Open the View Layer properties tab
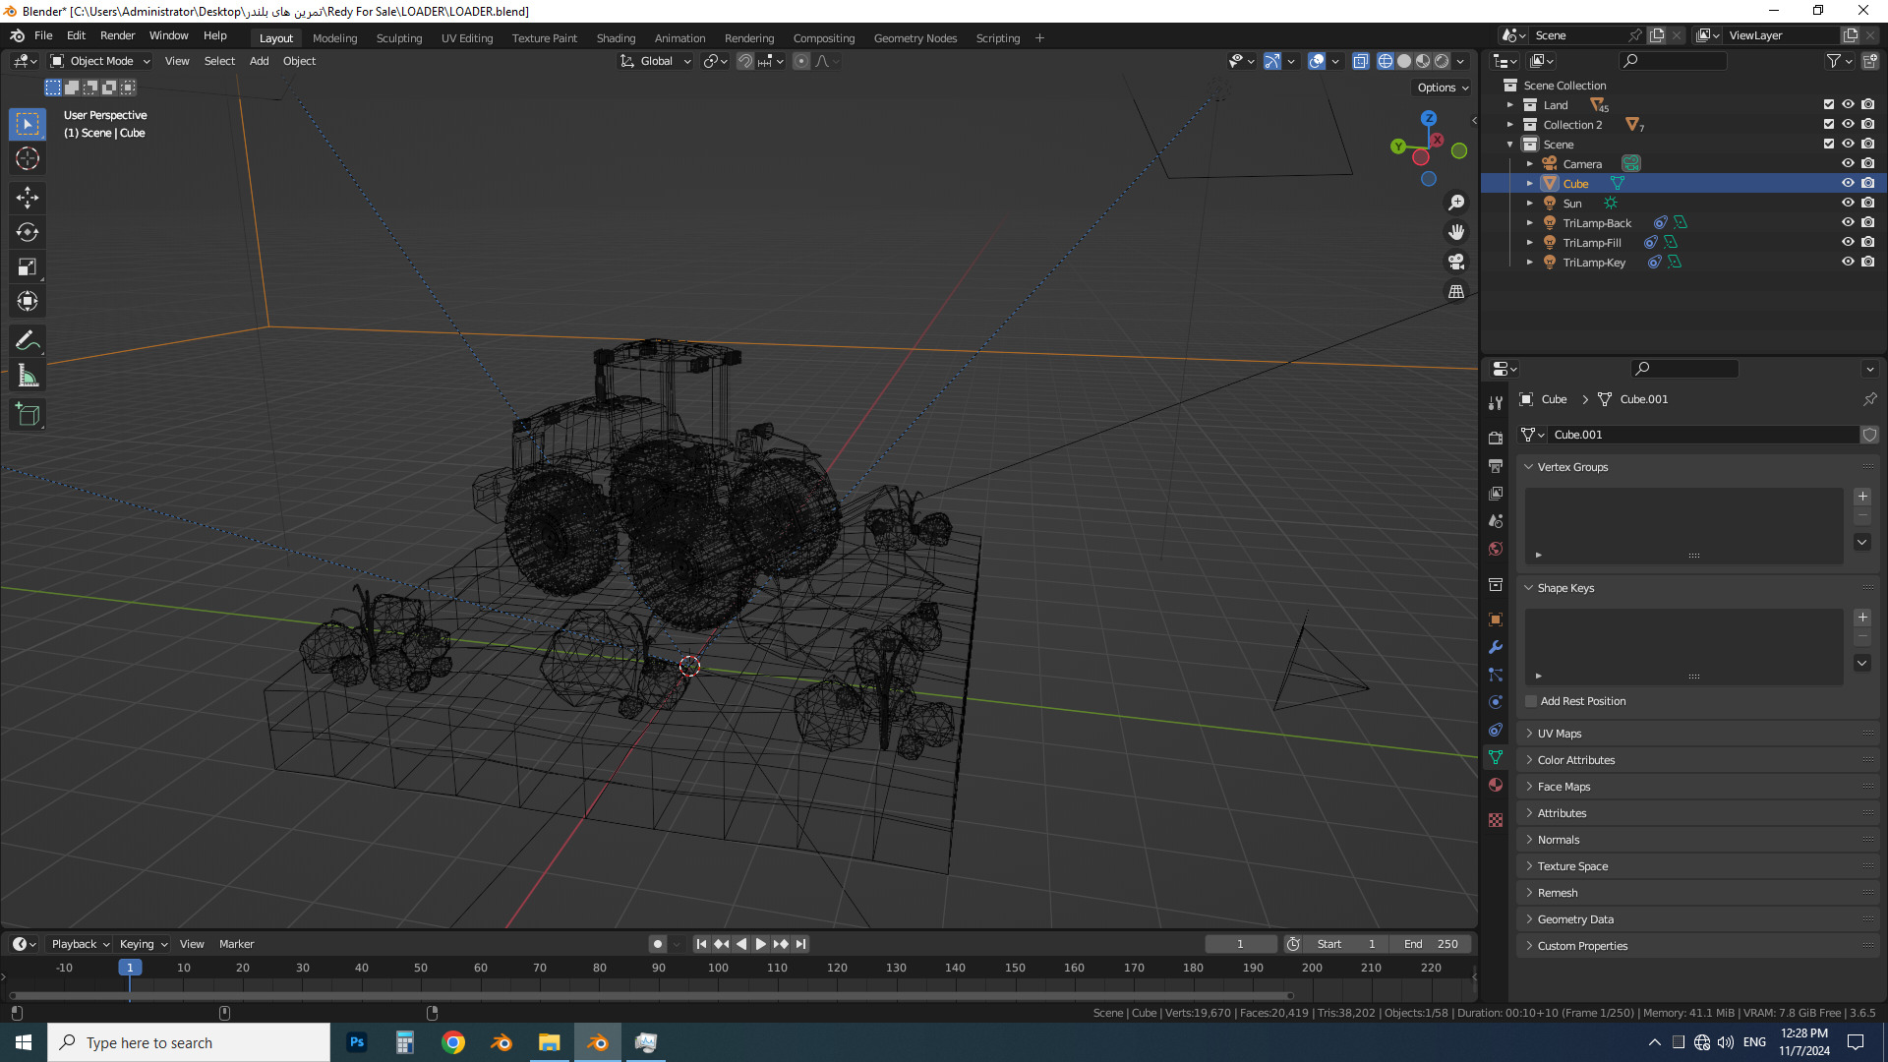 (x=1496, y=494)
